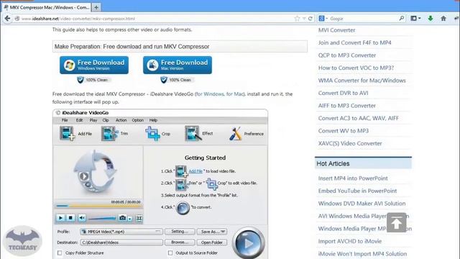The height and width of the screenshot is (259, 460).
Task: Open the Action menu in VideoGo
Action: 121,120
